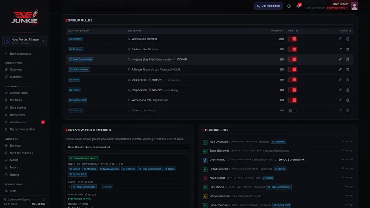Click the Fleet Commander server group tag in rules
This screenshot has height=208, width=370.
pyautogui.click(x=80, y=60)
